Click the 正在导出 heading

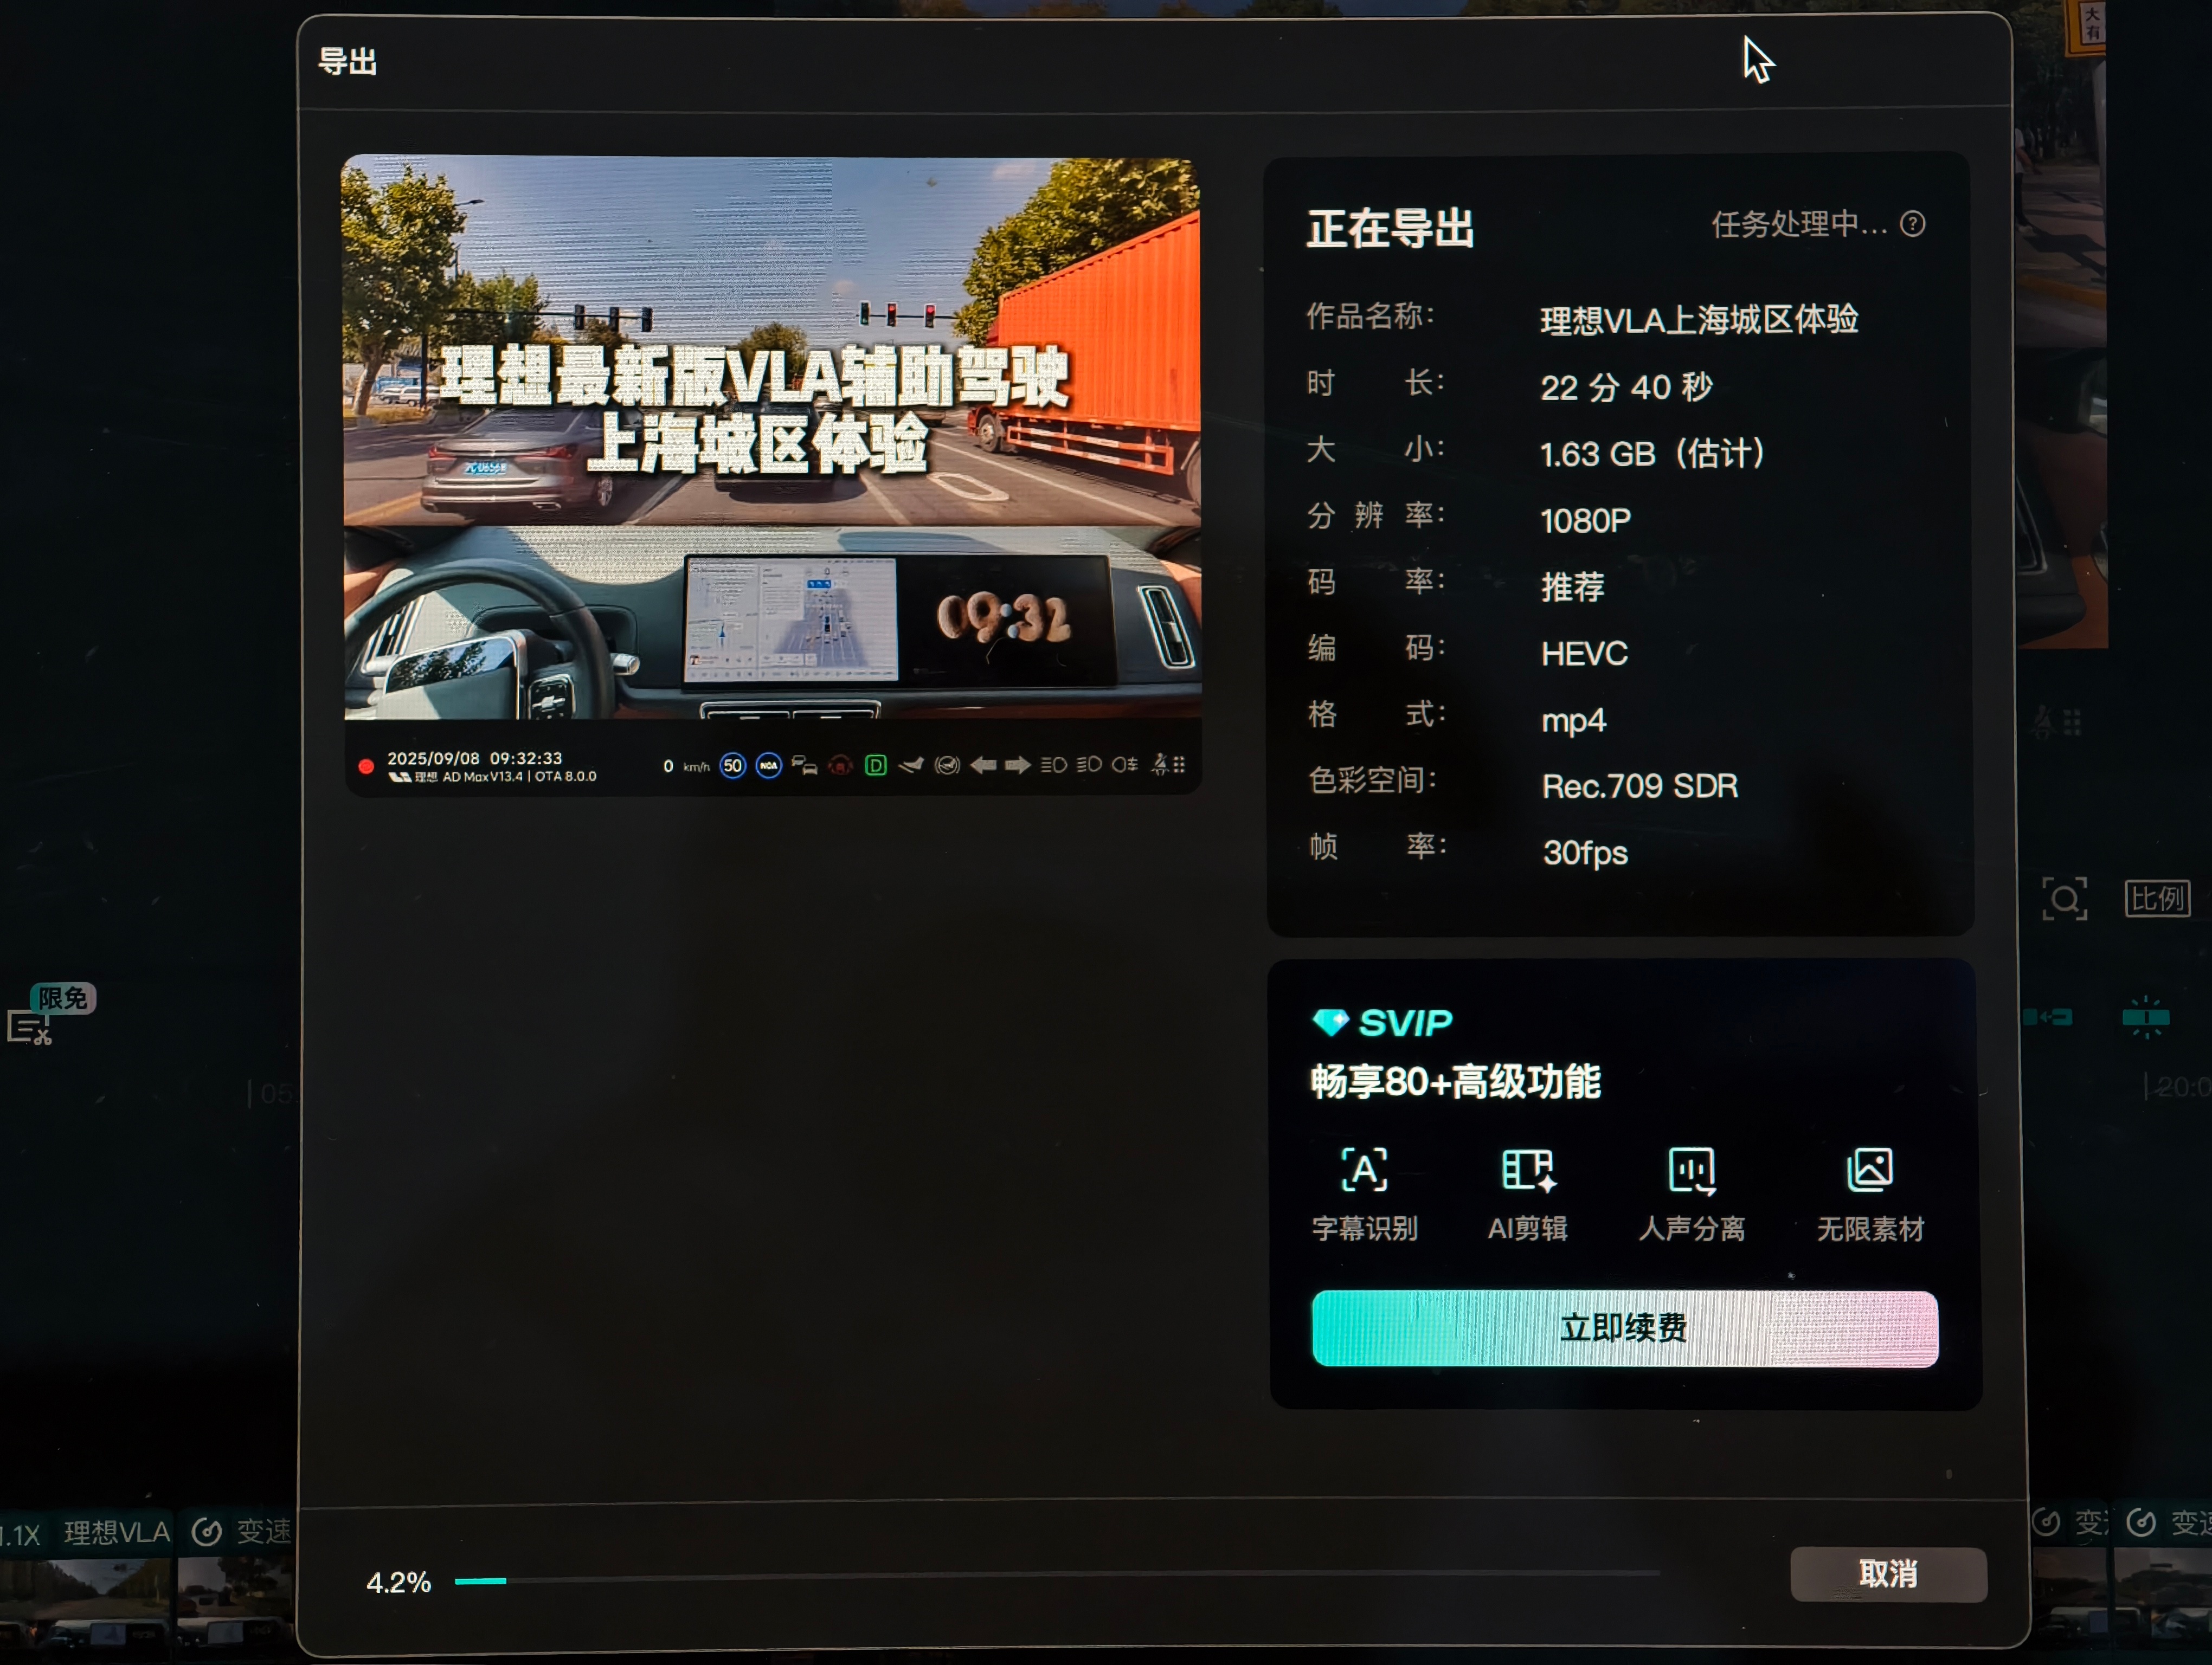[1391, 229]
